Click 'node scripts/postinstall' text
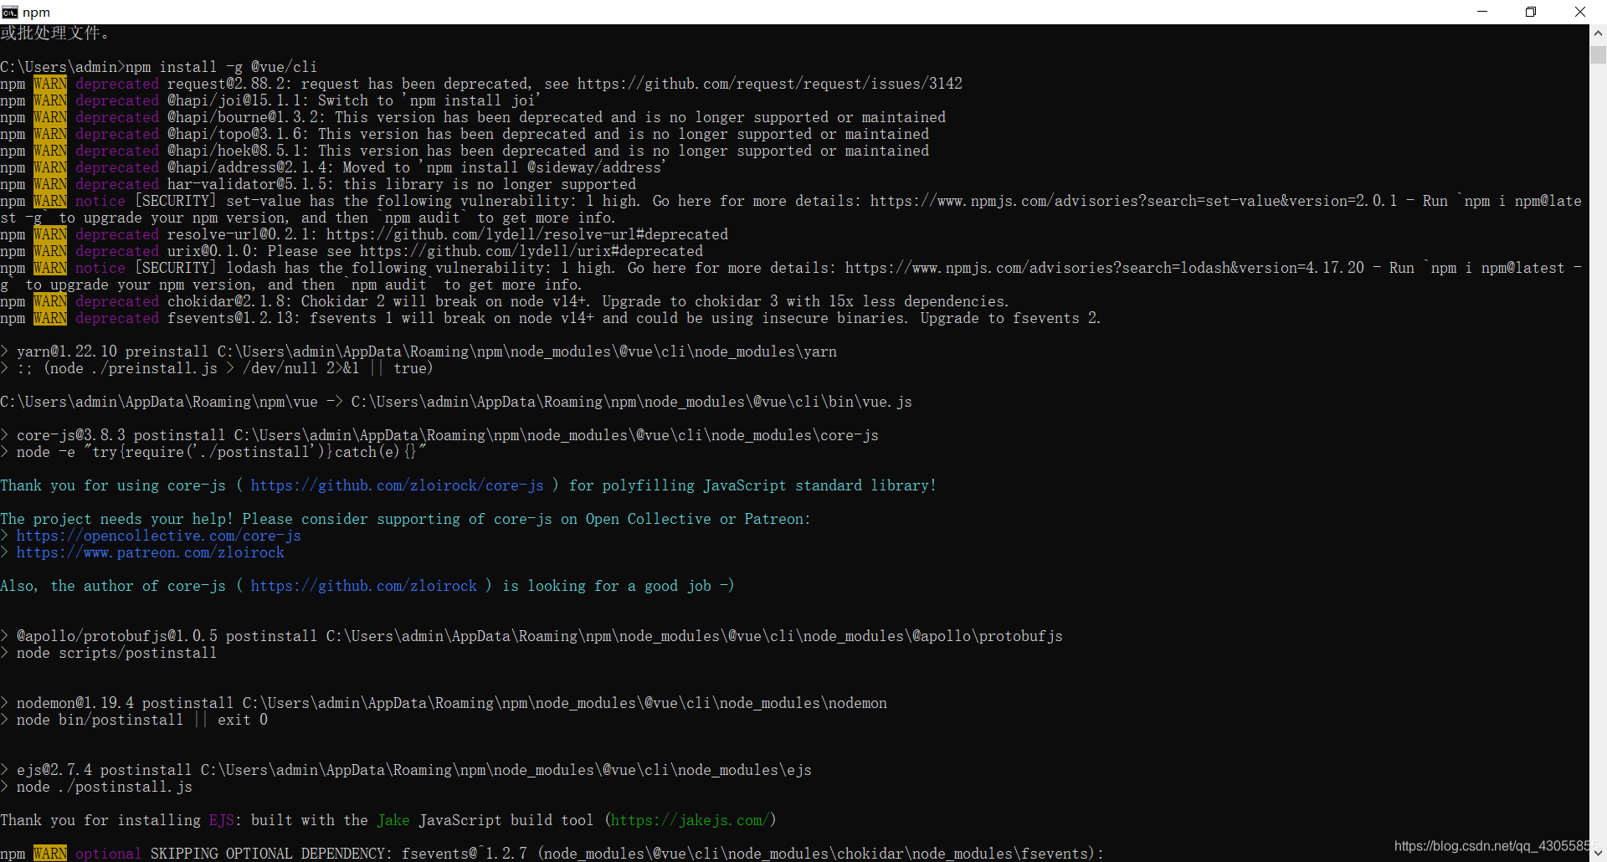 pos(116,653)
